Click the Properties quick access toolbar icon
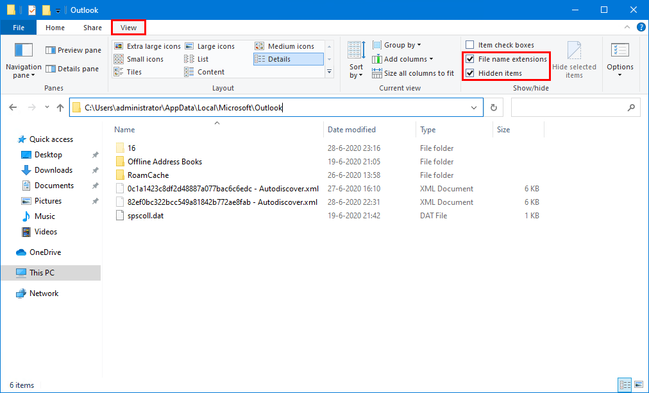The image size is (649, 393). 32,10
